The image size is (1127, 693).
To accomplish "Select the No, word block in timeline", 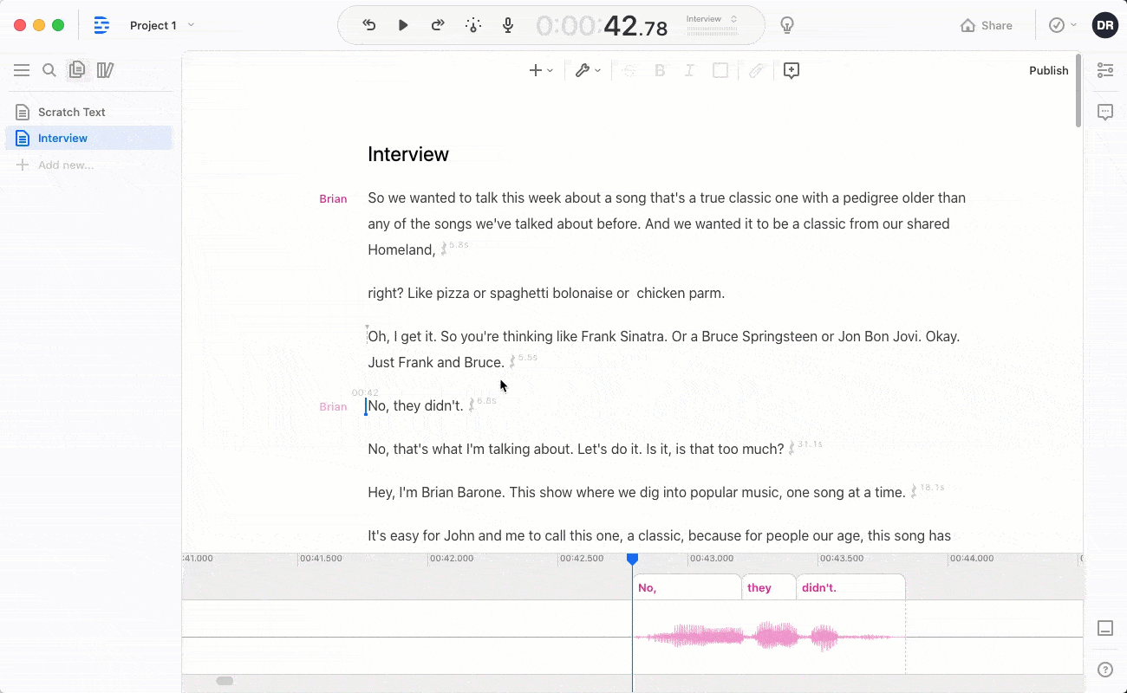I will tap(687, 587).
